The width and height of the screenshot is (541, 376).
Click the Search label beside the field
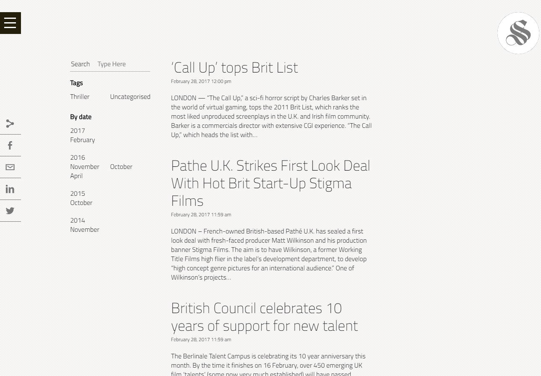pos(80,64)
